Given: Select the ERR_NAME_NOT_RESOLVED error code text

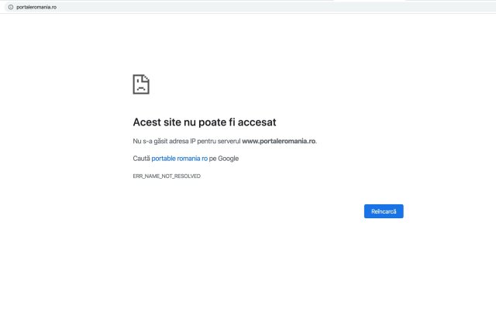Looking at the screenshot, I should (x=167, y=176).
